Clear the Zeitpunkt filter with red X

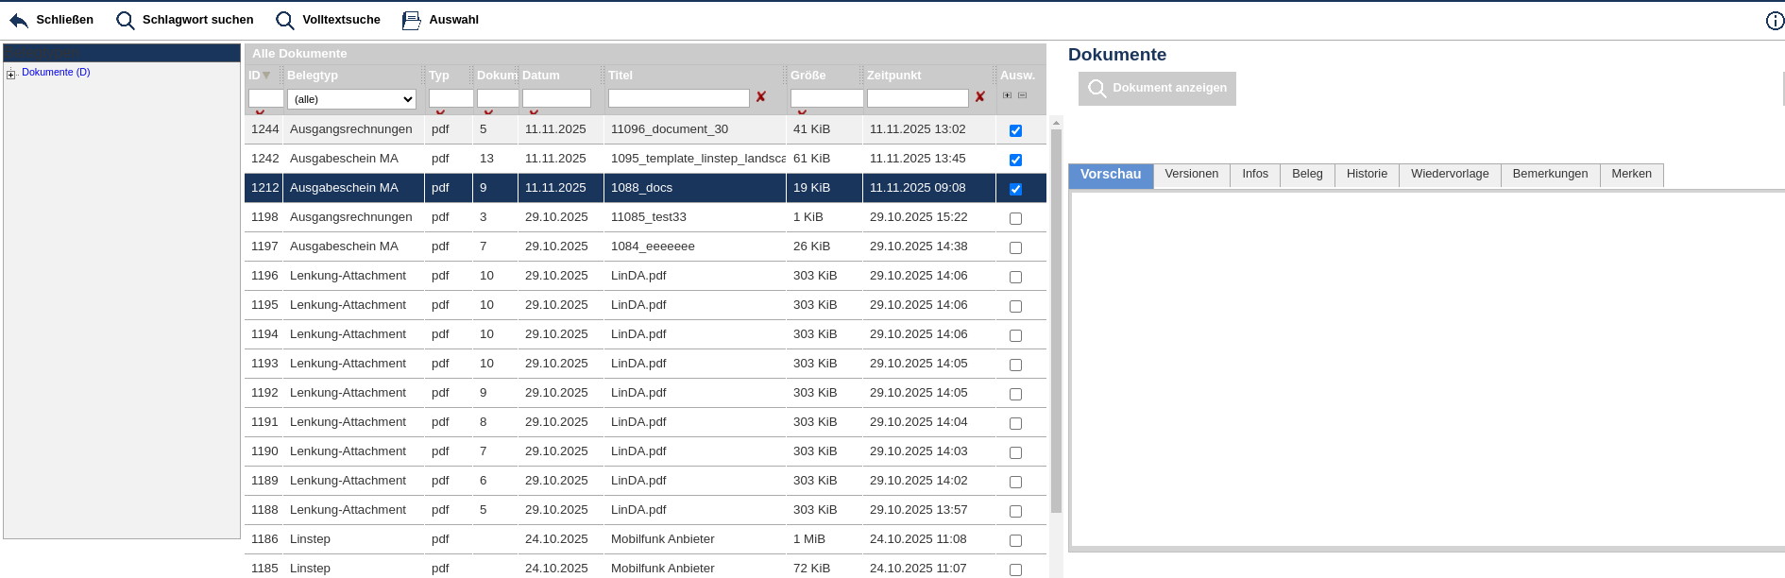pyautogui.click(x=979, y=97)
